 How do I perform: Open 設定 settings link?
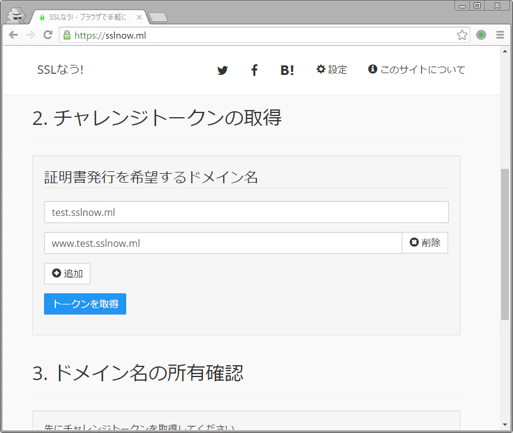(331, 70)
